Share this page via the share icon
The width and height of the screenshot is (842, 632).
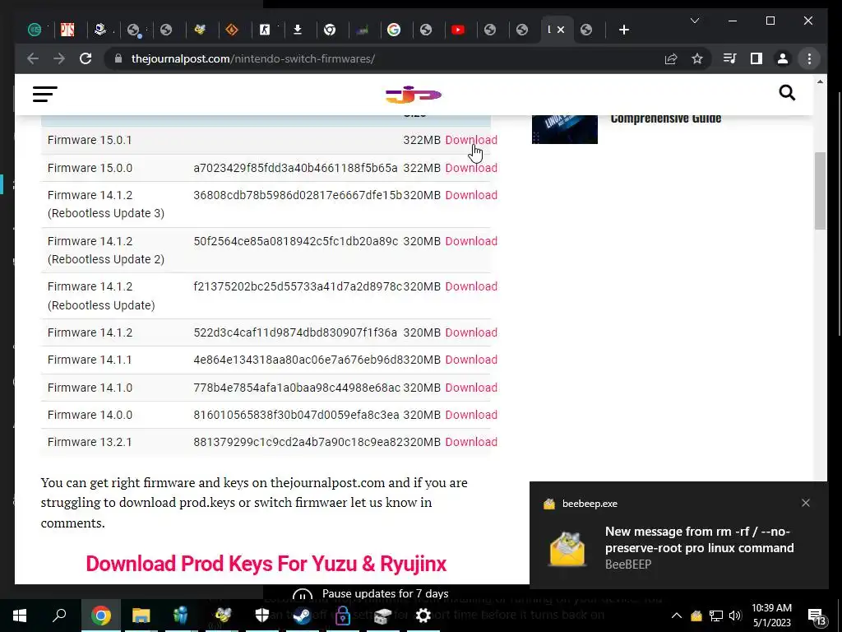click(671, 58)
